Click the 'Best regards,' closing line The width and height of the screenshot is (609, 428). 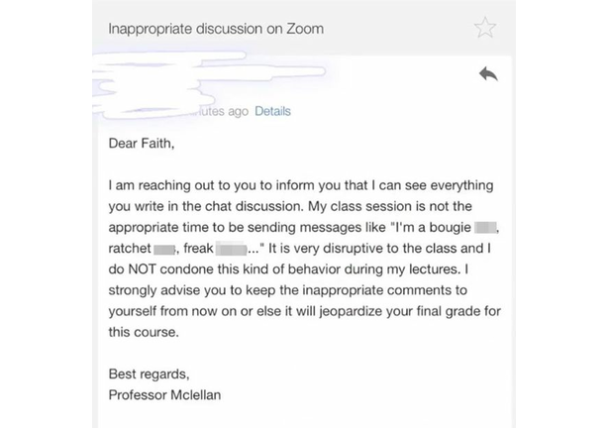coord(150,375)
